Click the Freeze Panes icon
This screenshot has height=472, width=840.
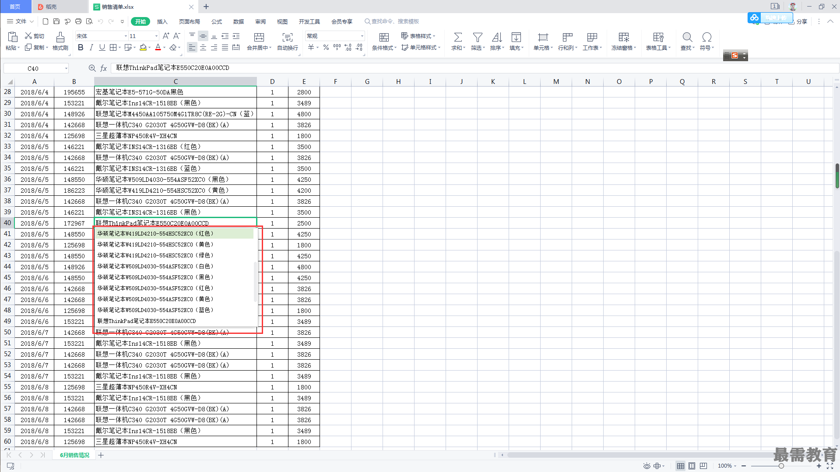623,37
